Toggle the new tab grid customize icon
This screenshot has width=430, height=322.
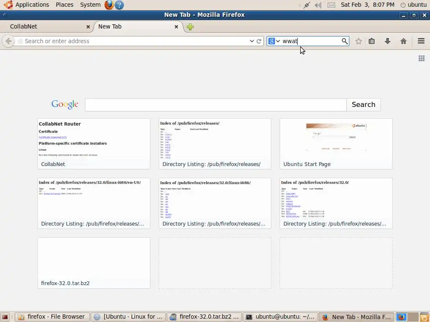(422, 58)
